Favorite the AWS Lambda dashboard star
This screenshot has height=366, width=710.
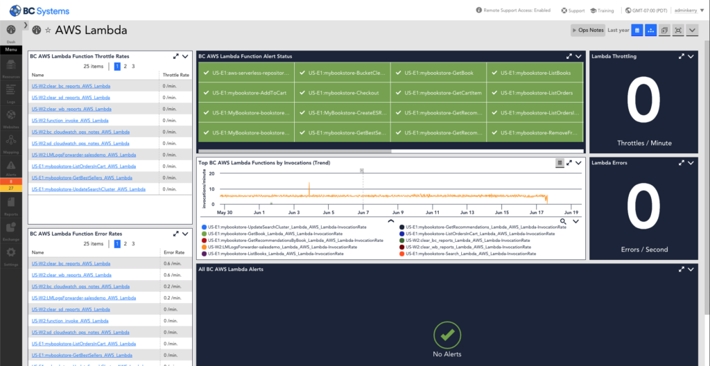tap(48, 31)
